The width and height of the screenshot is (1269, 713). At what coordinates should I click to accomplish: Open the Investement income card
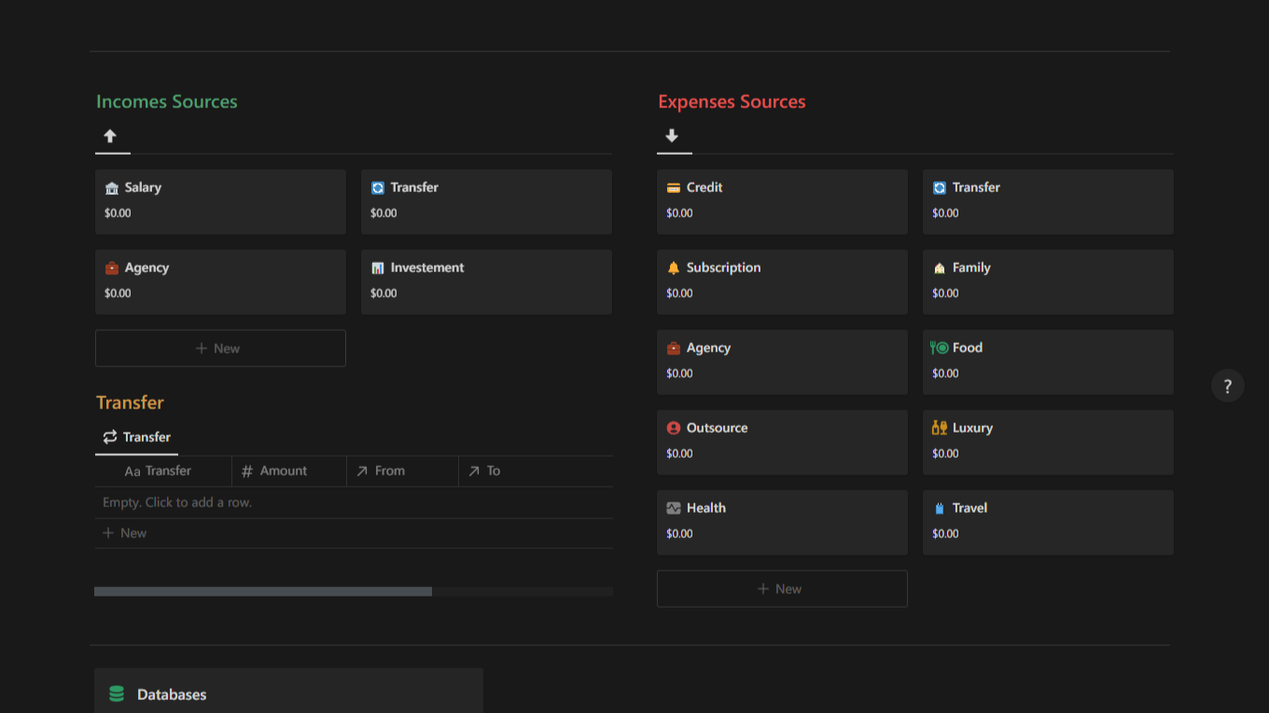(486, 281)
